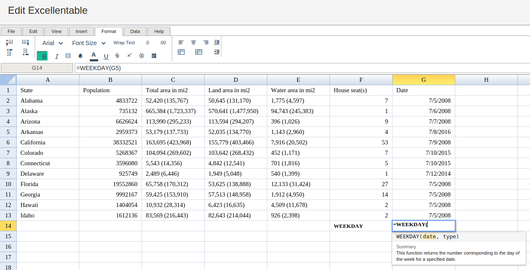The width and height of the screenshot is (530, 270).
Task: Click the .00 increase decimal button
Action: pyautogui.click(x=163, y=43)
